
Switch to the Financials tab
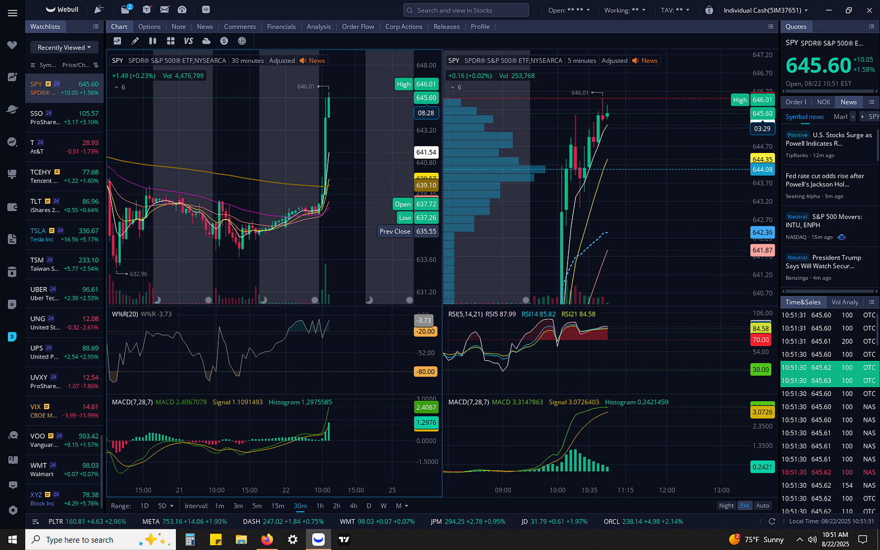[281, 27]
